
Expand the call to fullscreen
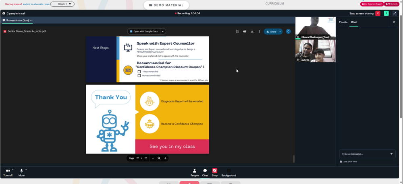395,13
